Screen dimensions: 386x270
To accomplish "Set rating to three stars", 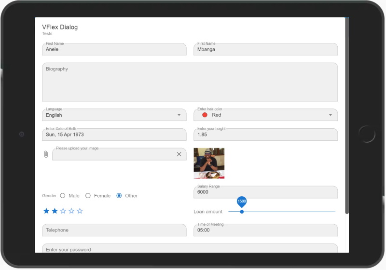I will (x=63, y=211).
